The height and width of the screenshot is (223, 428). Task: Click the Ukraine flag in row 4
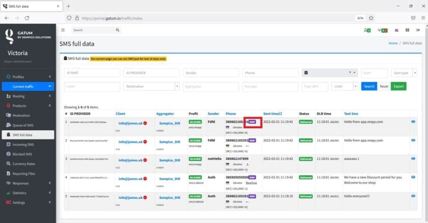228,183
